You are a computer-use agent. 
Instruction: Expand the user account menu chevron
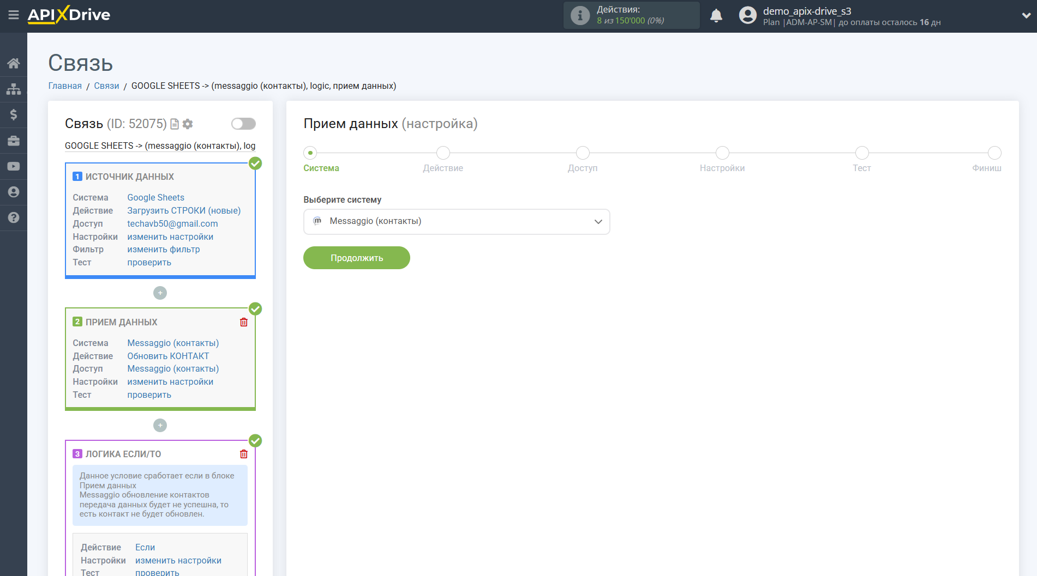pos(1026,16)
